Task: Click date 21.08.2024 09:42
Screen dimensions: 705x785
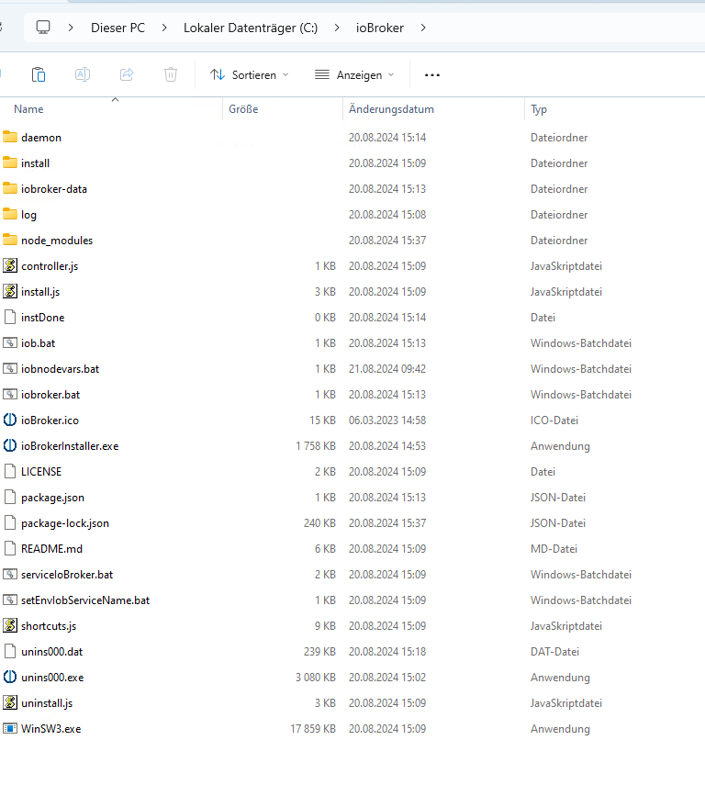Action: (x=387, y=368)
